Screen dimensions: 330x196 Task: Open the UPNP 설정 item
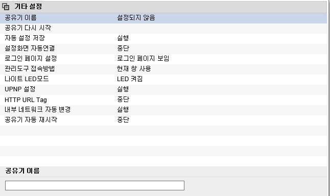coord(163,89)
